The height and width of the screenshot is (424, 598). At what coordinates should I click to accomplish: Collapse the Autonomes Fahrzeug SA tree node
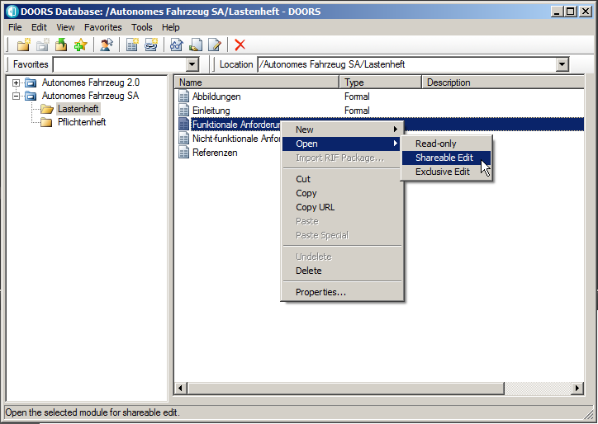[x=17, y=96]
